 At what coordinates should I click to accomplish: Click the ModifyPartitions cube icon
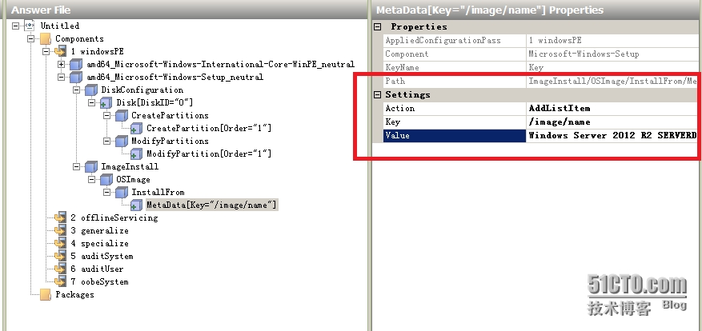click(x=122, y=142)
